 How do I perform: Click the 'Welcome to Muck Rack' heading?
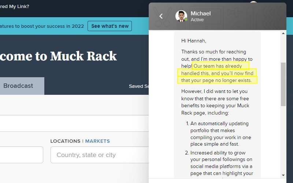coord(58,56)
